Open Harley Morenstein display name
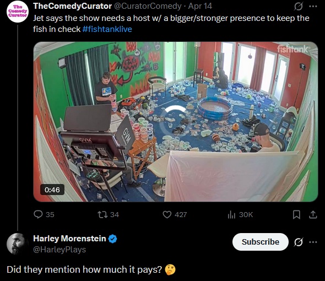The height and width of the screenshot is (281, 325). point(69,239)
